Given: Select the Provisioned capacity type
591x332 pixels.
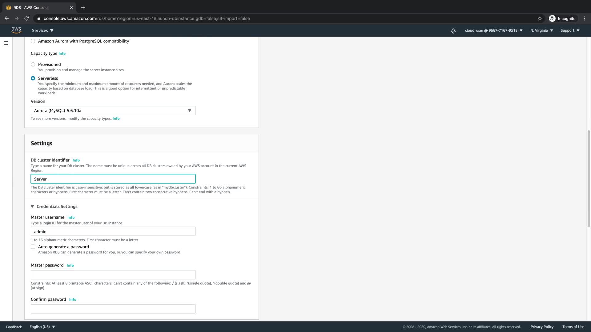Looking at the screenshot, I should pos(33,65).
